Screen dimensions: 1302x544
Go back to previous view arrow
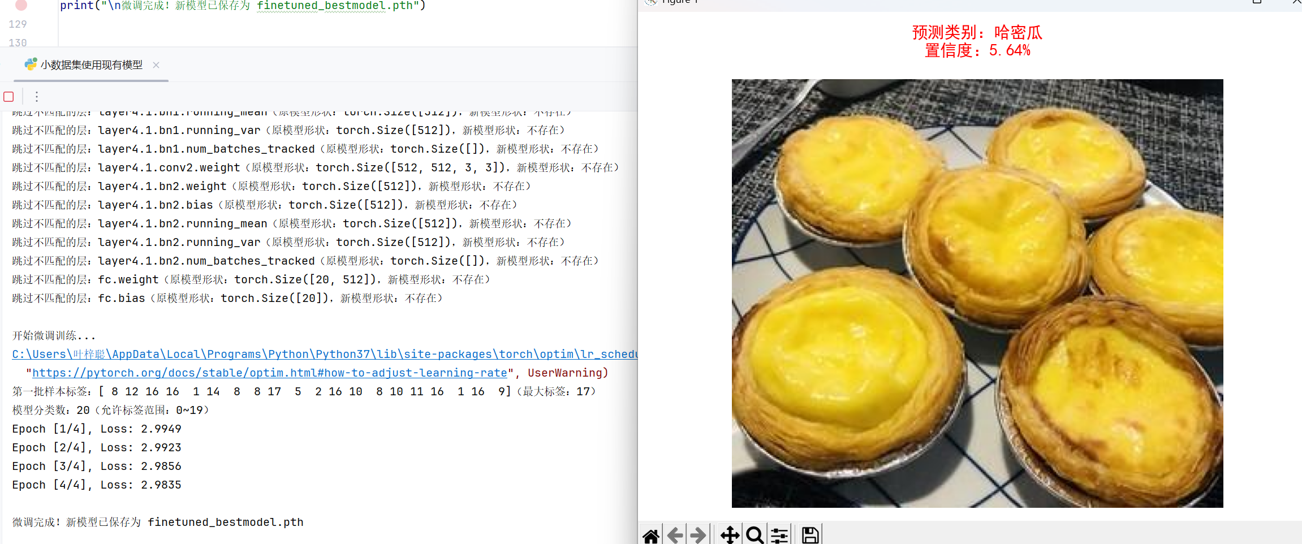point(675,535)
